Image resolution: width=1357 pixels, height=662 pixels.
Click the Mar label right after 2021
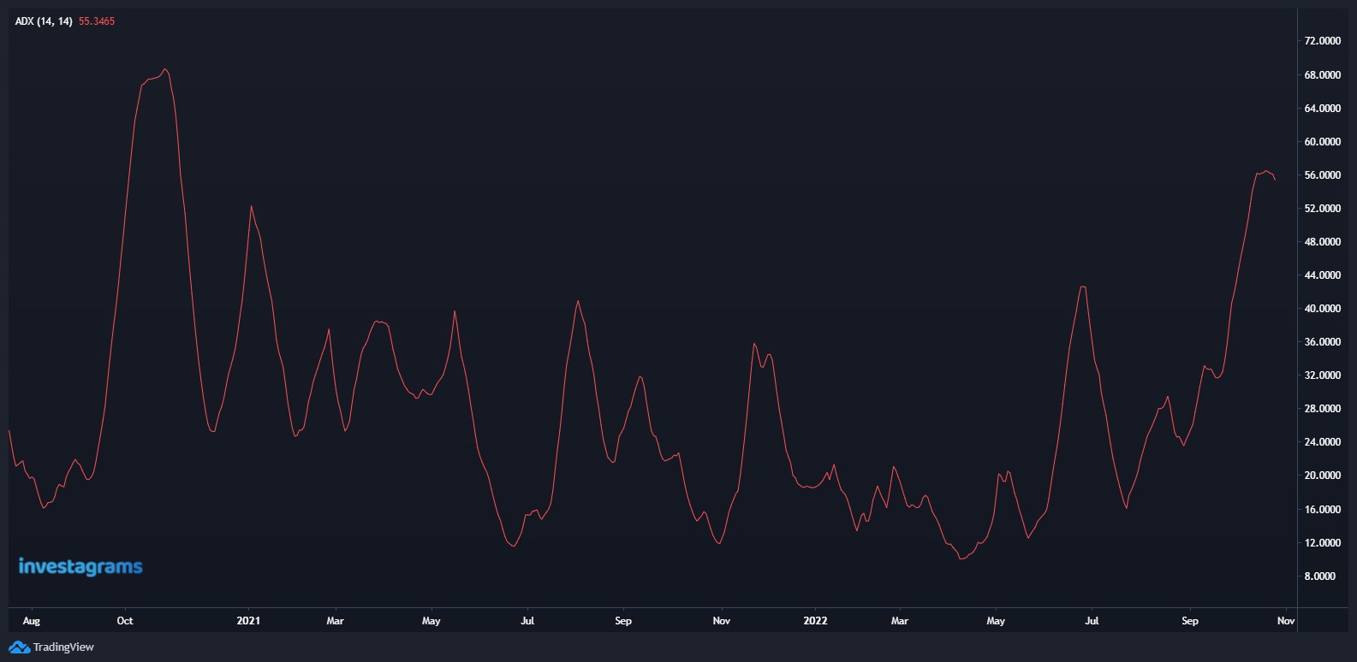[x=335, y=621]
